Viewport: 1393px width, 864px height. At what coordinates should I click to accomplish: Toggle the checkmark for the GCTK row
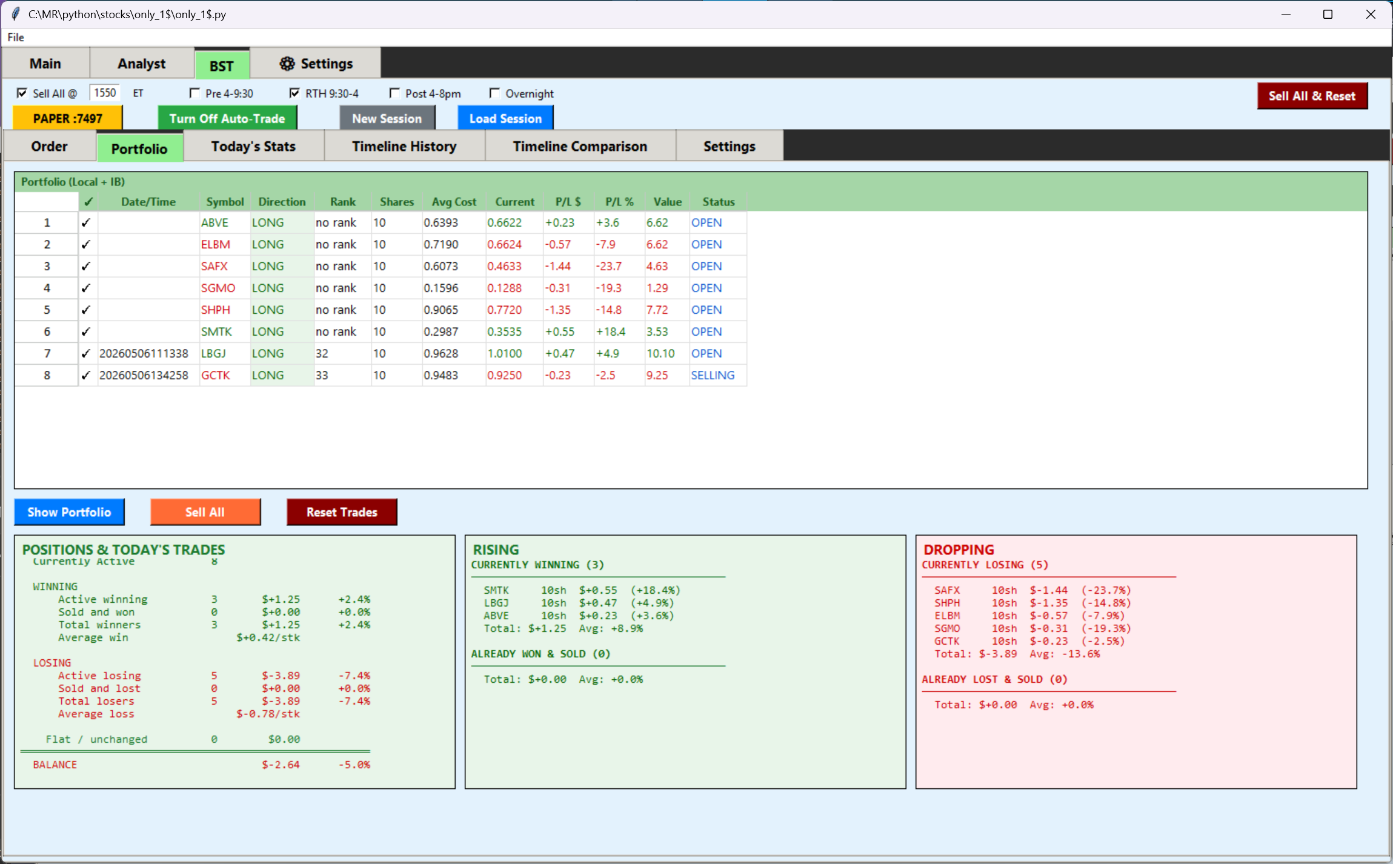coord(87,375)
